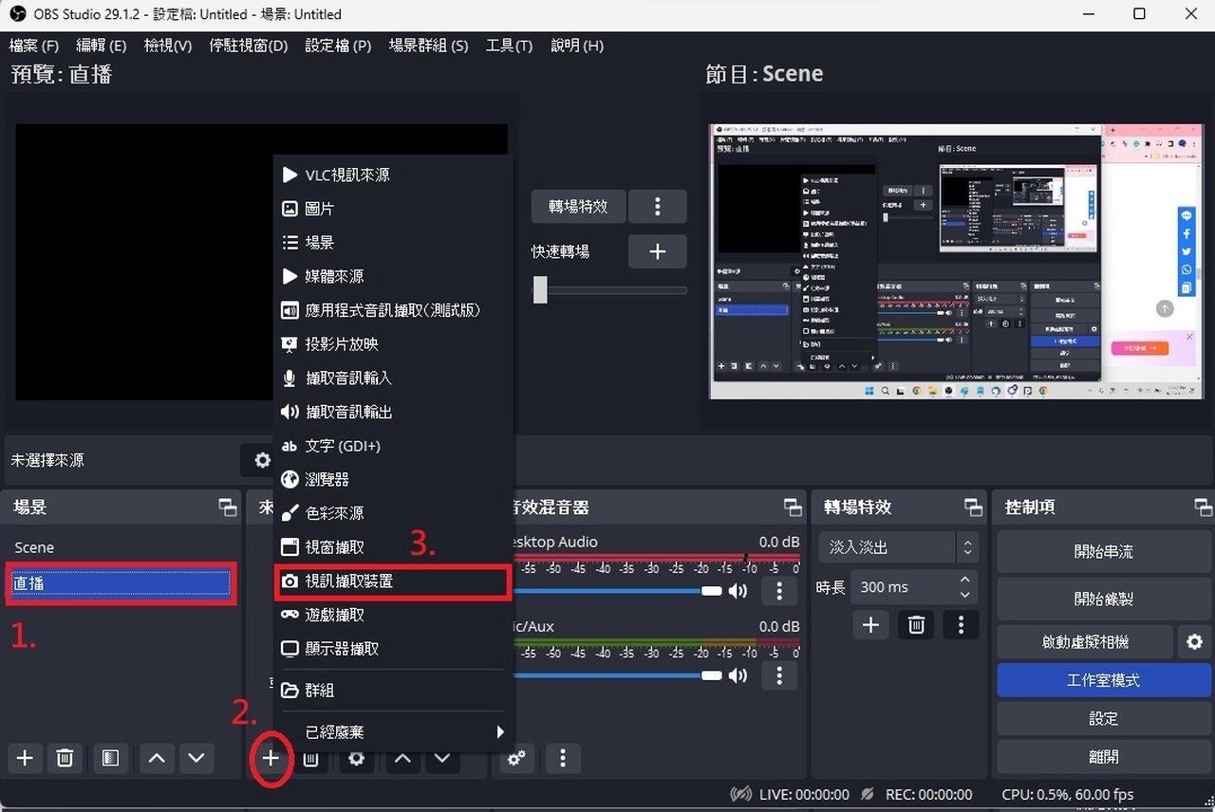Viewport: 1215px width, 812px height.
Task: Add a transition with the plus button under 時長
Action: click(870, 624)
